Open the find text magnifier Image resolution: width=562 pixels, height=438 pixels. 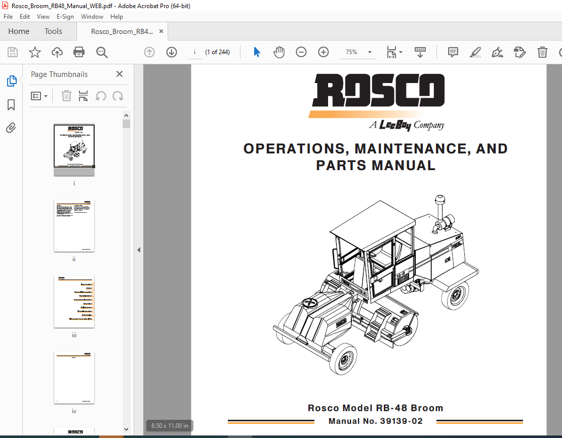point(102,52)
